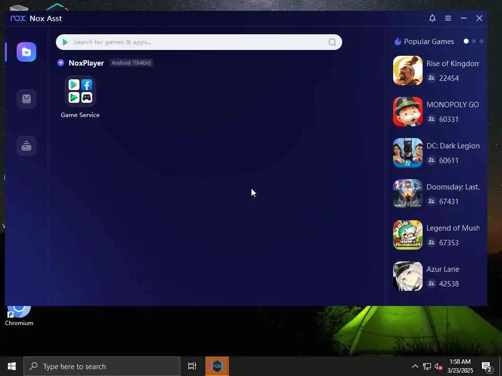Open the network status tray icon

click(x=427, y=366)
